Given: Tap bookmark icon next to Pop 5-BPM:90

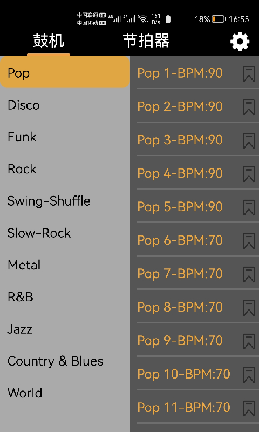Looking at the screenshot, I should tap(249, 207).
